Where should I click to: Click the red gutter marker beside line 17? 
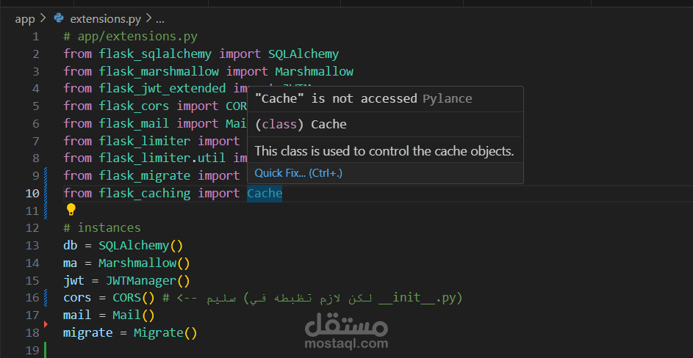point(46,323)
